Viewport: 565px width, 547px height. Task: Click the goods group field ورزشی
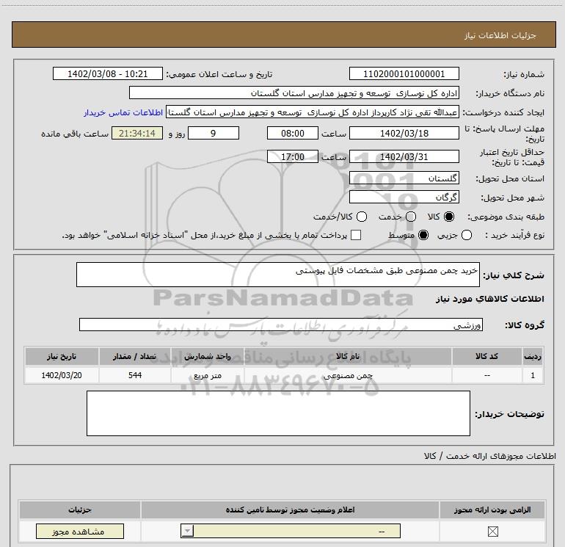pyautogui.click(x=281, y=325)
